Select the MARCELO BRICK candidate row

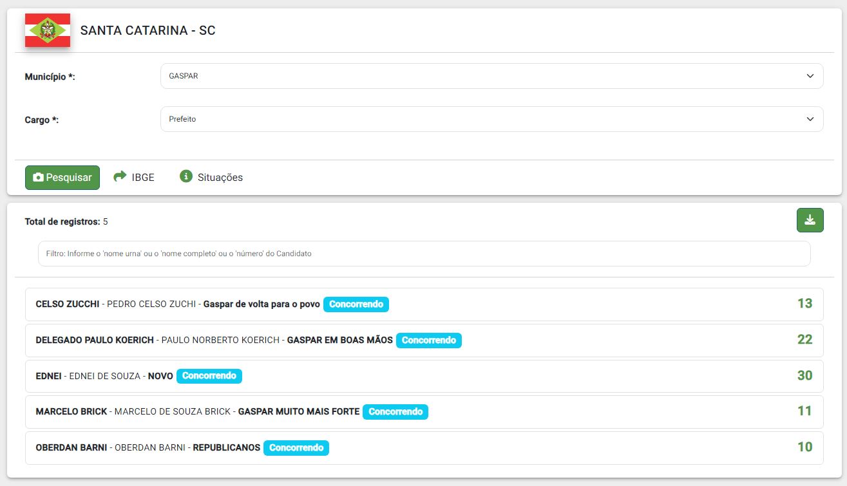(x=424, y=411)
